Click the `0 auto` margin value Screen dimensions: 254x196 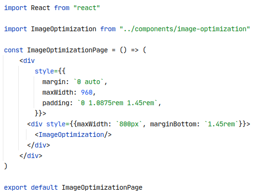pos(89,82)
